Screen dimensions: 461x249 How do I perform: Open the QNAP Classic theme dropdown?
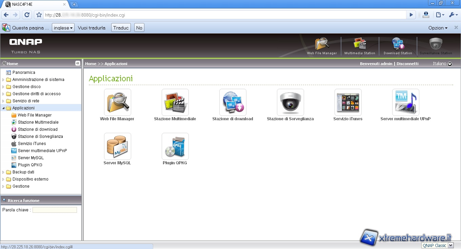[x=450, y=245]
